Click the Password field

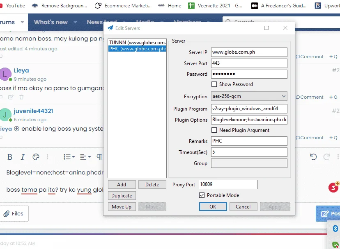coord(249,74)
